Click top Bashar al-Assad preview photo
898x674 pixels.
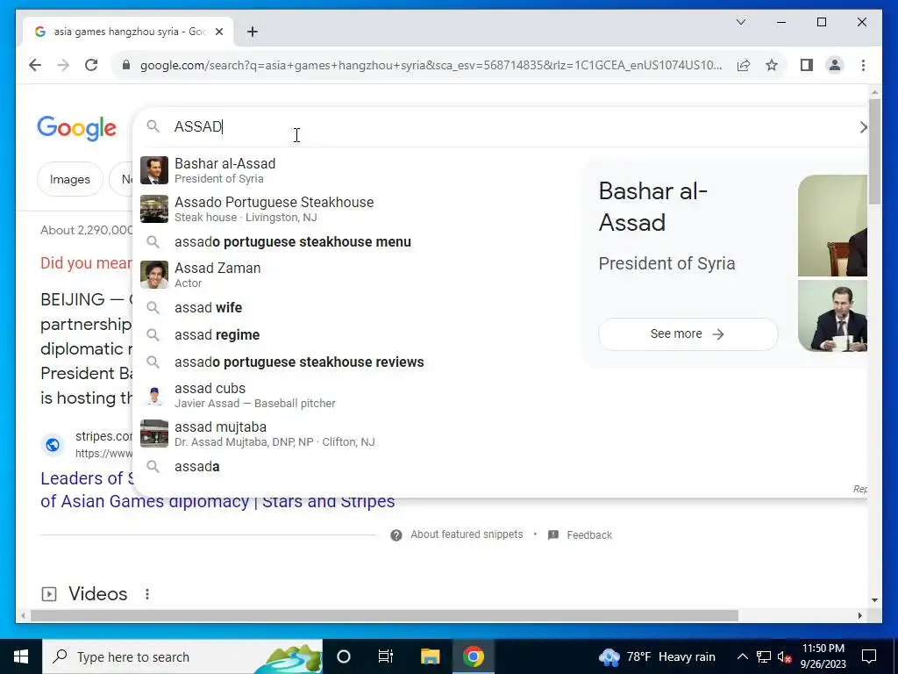832,226
